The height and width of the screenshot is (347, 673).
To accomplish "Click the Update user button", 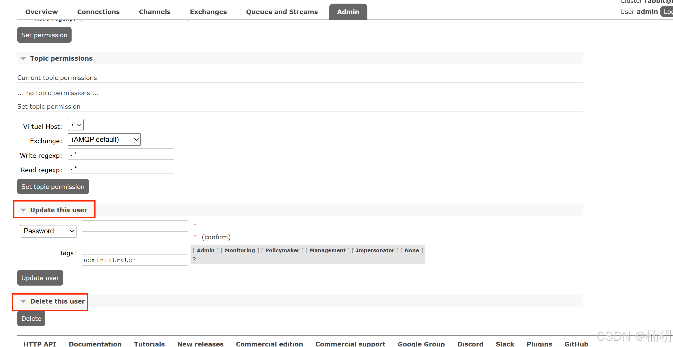I will [40, 278].
